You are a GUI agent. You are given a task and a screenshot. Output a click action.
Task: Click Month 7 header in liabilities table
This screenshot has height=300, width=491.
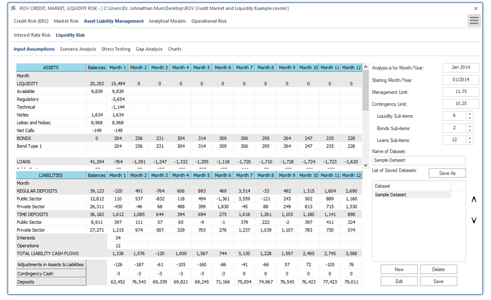(x=244, y=176)
